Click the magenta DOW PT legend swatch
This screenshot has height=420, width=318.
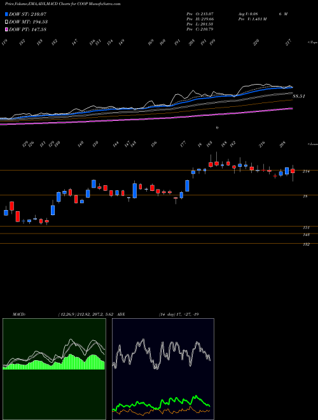(7, 29)
